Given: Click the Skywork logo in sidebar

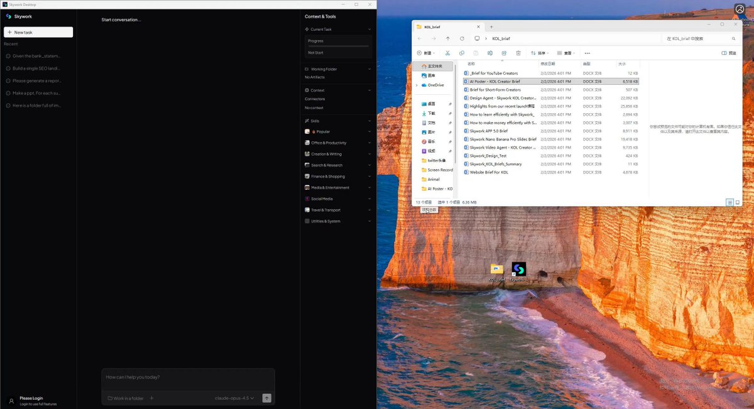Looking at the screenshot, I should (9, 16).
